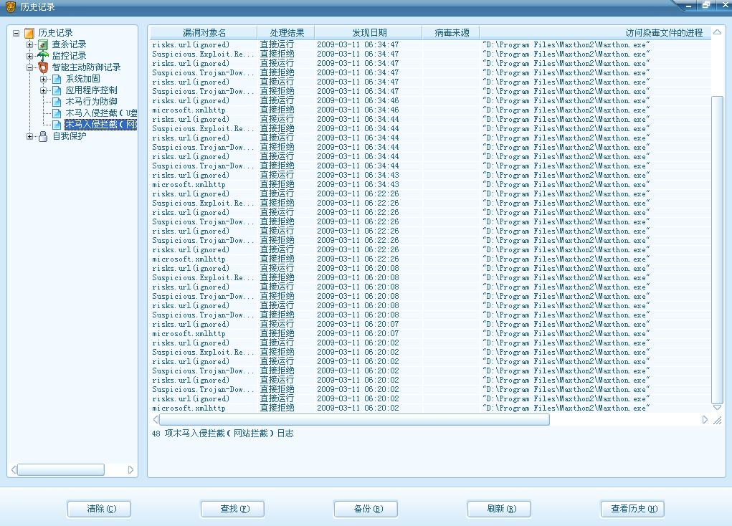Select 历史记录 in the tree
The height and width of the screenshot is (526, 732).
click(x=55, y=33)
